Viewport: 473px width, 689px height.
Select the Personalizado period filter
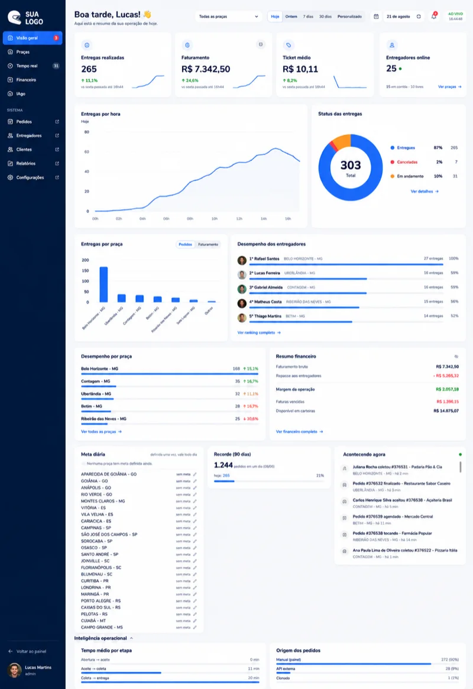click(349, 17)
